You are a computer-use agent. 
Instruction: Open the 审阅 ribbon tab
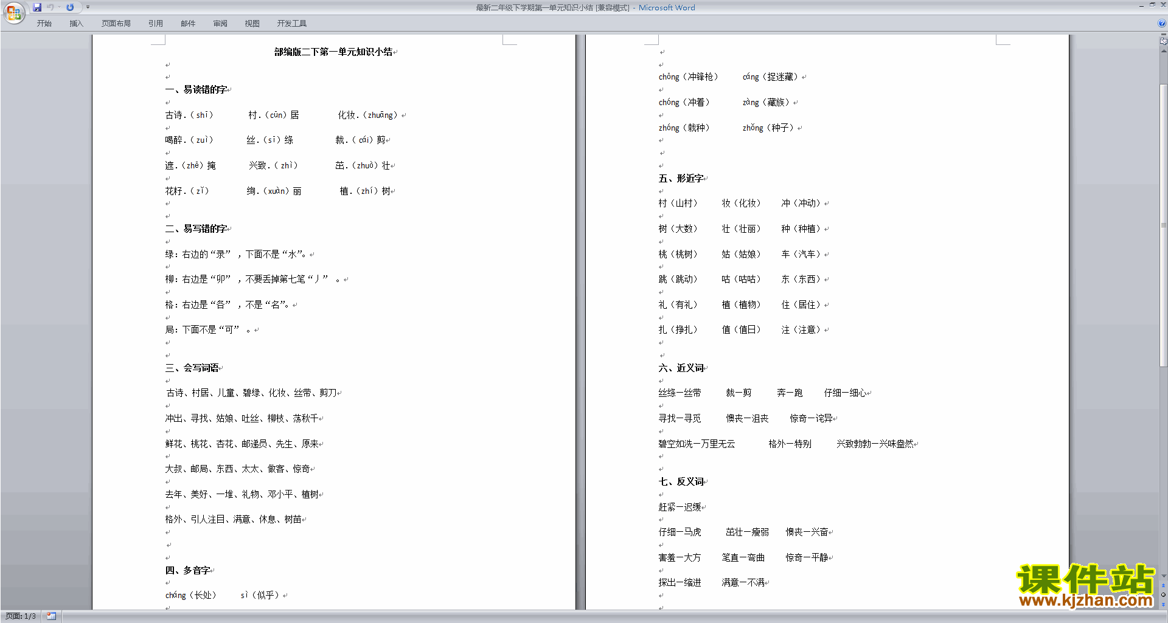pyautogui.click(x=220, y=24)
